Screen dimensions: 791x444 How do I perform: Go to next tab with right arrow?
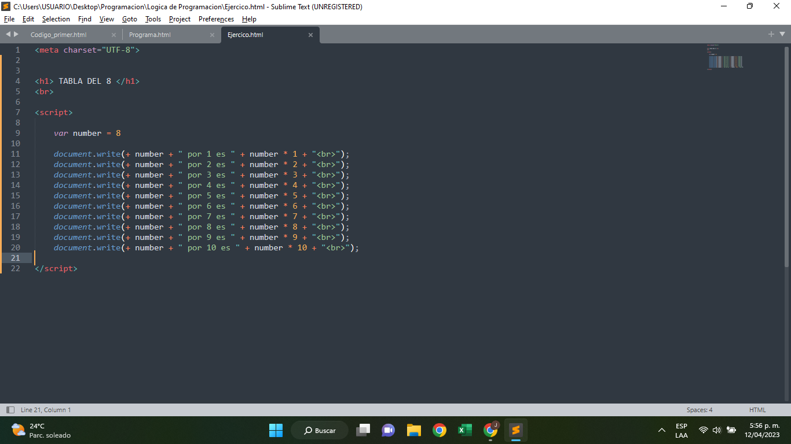tap(16, 35)
